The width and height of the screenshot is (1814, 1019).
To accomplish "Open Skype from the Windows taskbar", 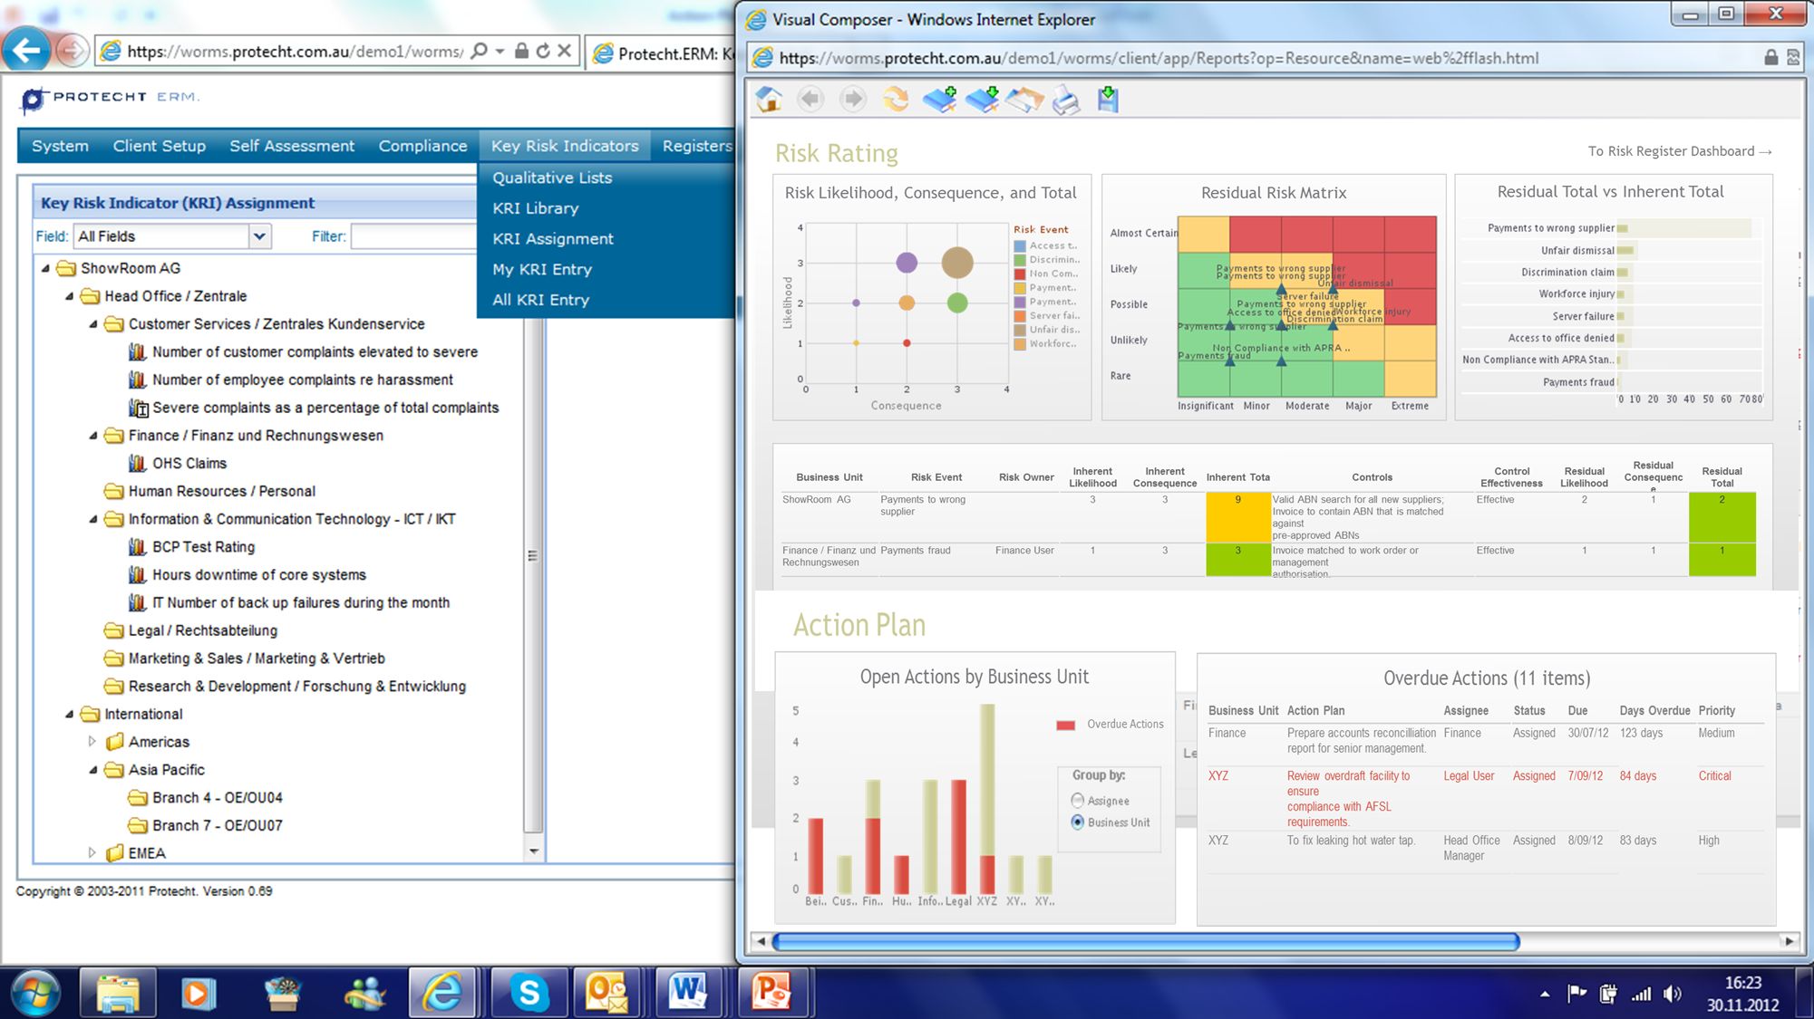I will [x=529, y=993].
